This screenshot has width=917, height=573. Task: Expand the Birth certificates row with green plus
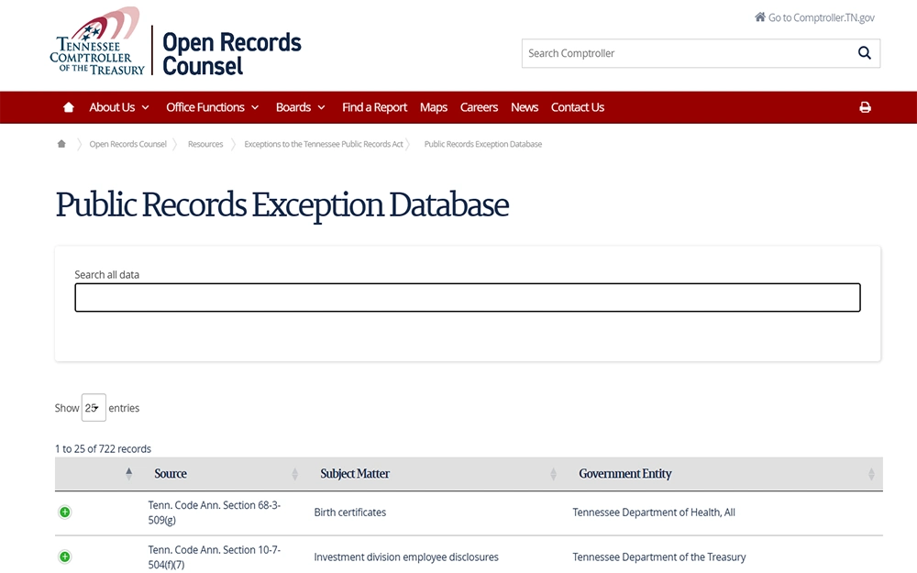[x=65, y=512]
